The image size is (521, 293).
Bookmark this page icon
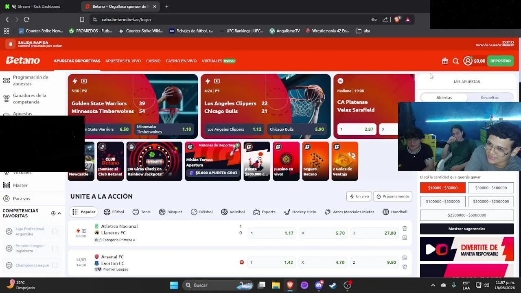coord(82,20)
